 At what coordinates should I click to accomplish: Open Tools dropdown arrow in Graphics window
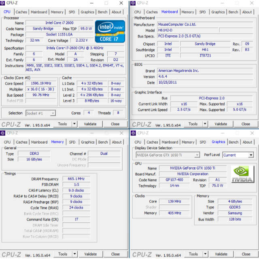click(x=205, y=254)
